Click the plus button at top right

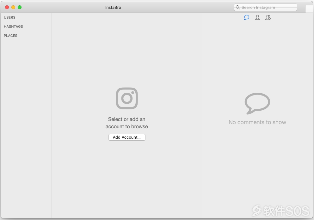point(309,9)
